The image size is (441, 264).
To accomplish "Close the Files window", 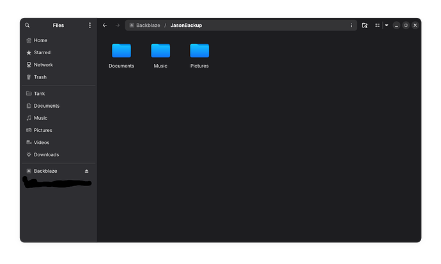I will coord(415,26).
